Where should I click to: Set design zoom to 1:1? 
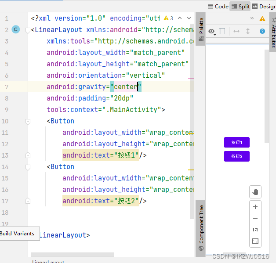pos(255,230)
